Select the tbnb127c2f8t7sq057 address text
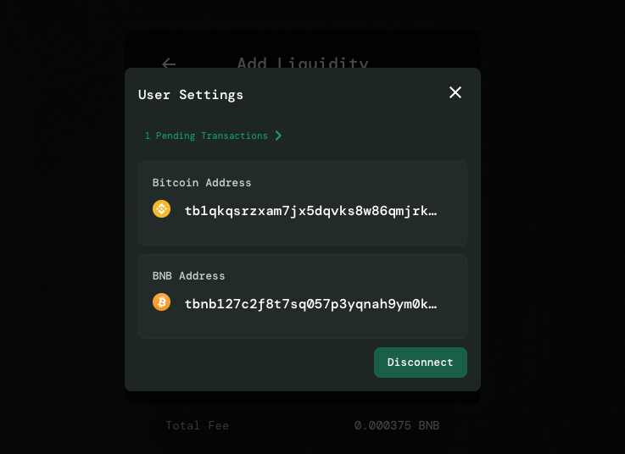 (310, 304)
